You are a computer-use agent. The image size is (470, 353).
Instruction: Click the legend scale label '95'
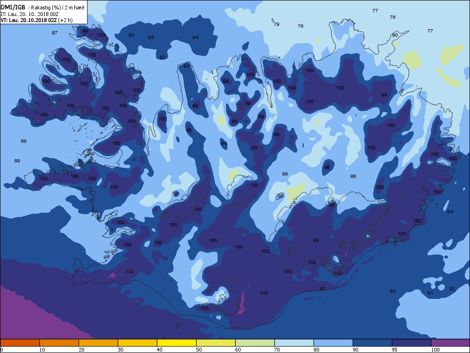click(394, 350)
